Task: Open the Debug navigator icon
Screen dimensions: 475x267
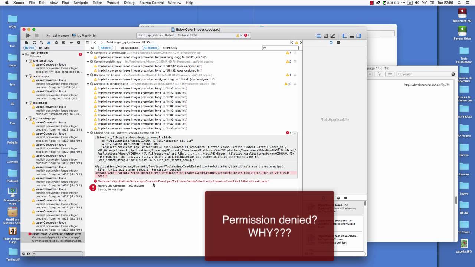Action: (63, 43)
